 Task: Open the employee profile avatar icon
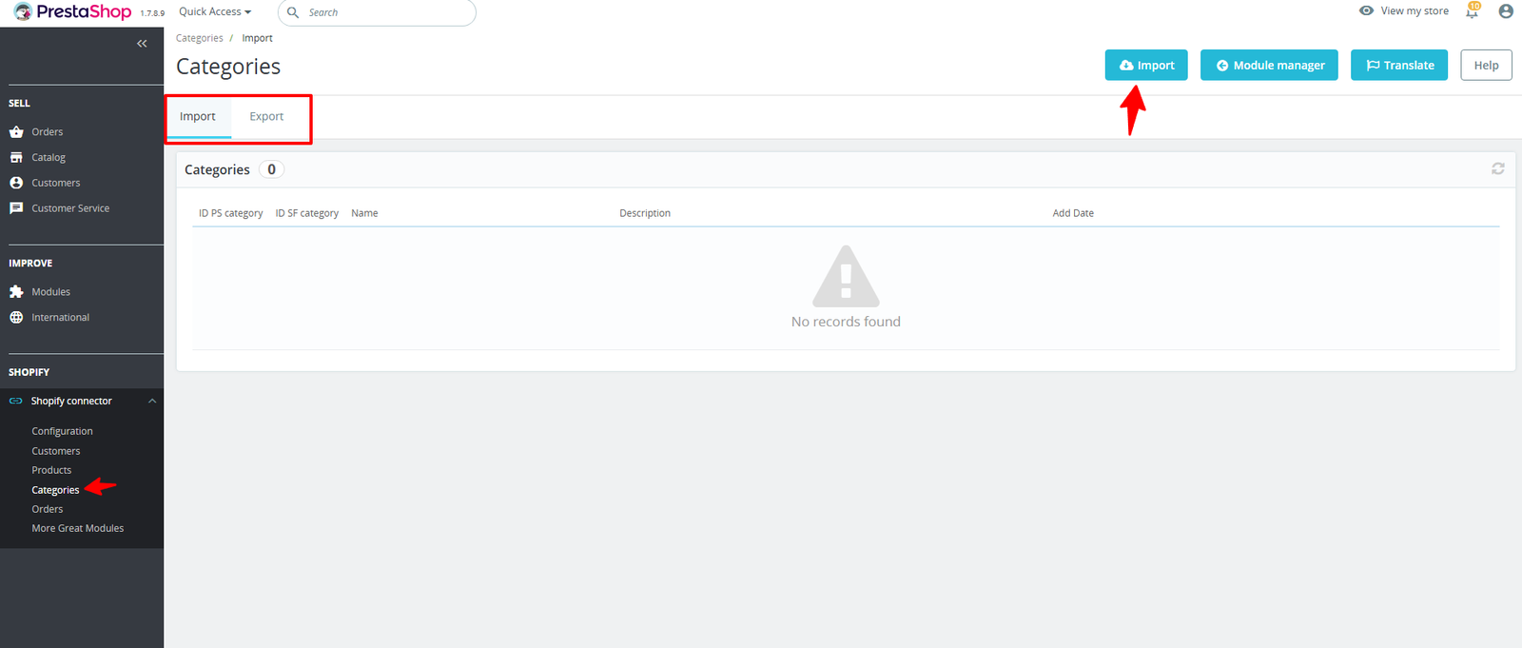(x=1506, y=11)
